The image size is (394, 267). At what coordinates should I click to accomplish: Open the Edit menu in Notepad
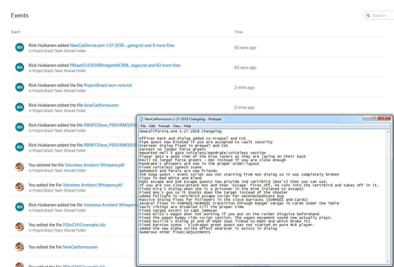pyautogui.click(x=152, y=126)
